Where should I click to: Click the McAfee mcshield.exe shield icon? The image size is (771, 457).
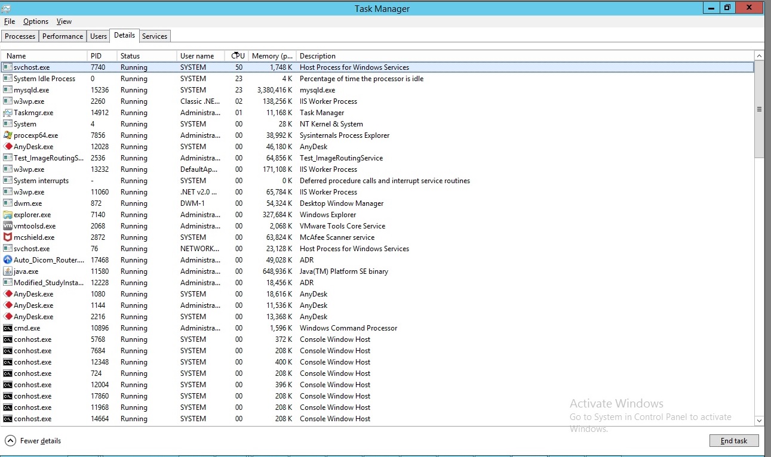pos(7,237)
